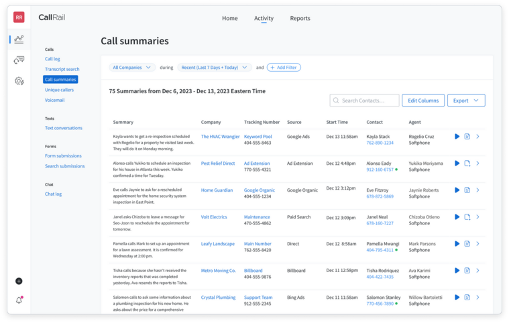Open the Ad Extension tracking number link
This screenshot has height=323, width=509.
257,164
